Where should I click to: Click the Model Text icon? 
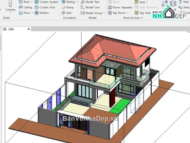click(83, 2)
